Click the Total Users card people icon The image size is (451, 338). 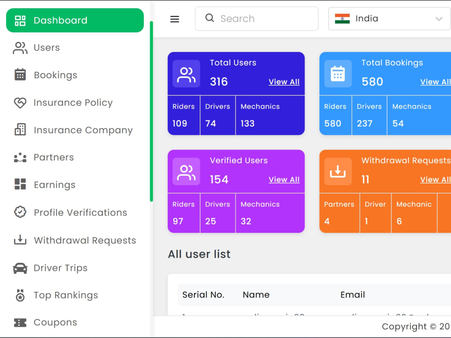click(x=186, y=74)
